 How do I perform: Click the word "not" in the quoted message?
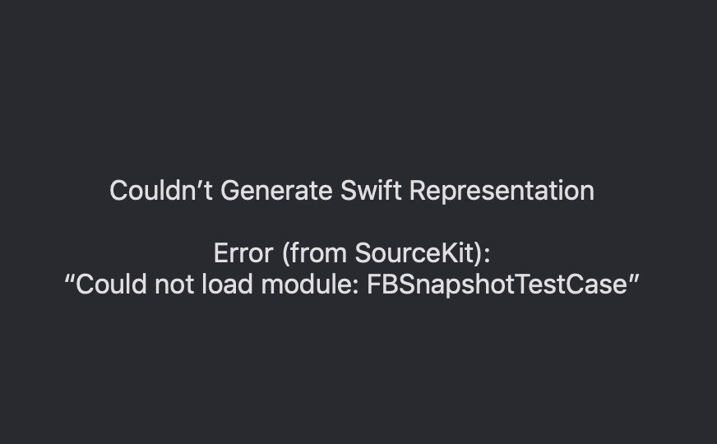[173, 284]
